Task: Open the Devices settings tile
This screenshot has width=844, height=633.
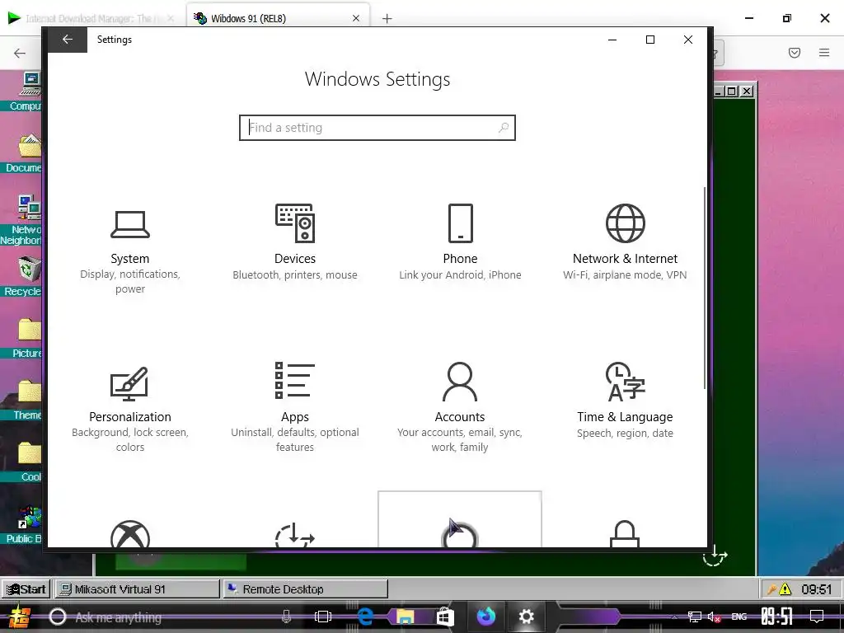Action: tap(295, 242)
